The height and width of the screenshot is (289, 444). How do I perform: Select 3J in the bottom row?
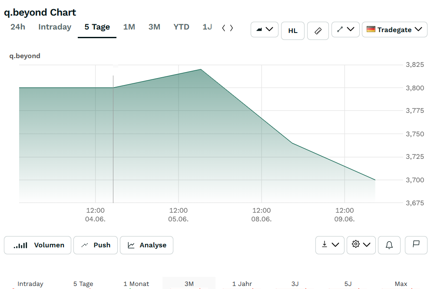click(295, 284)
